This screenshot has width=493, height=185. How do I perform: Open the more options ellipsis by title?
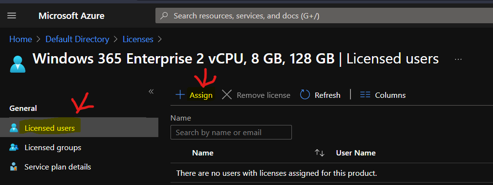(x=458, y=59)
